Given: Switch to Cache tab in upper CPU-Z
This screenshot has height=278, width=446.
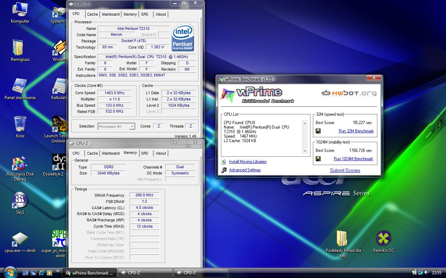Looking at the screenshot, I should [92, 14].
